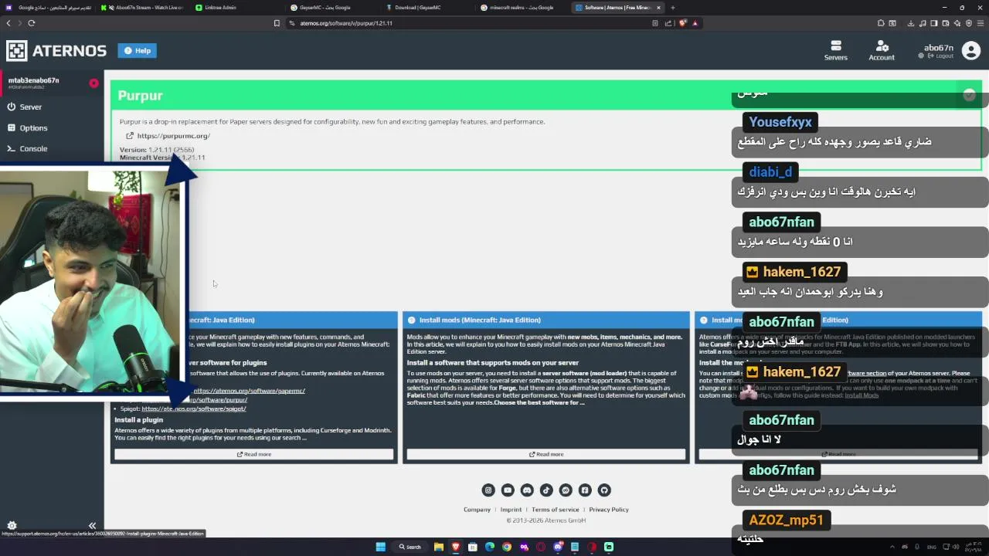Open a new browser tab

(x=672, y=8)
